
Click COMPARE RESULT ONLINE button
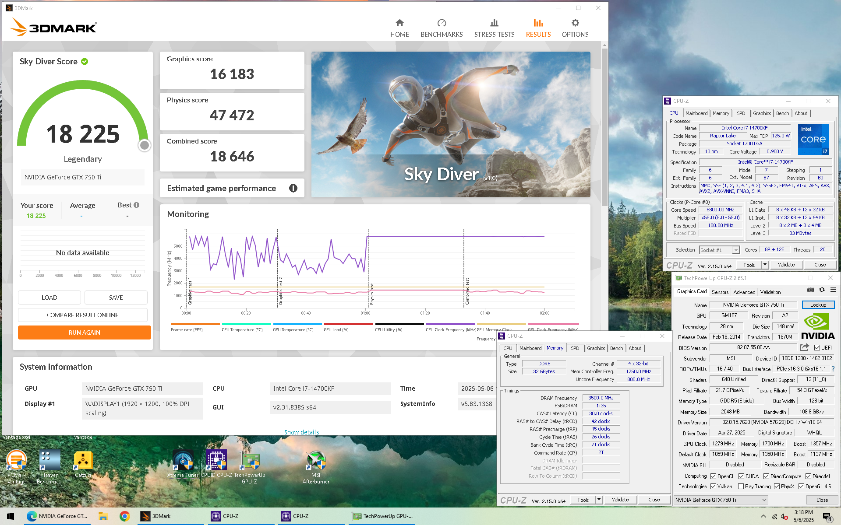point(83,315)
